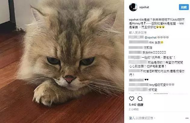Open sqwhat's round profile avatar

click(133, 7)
